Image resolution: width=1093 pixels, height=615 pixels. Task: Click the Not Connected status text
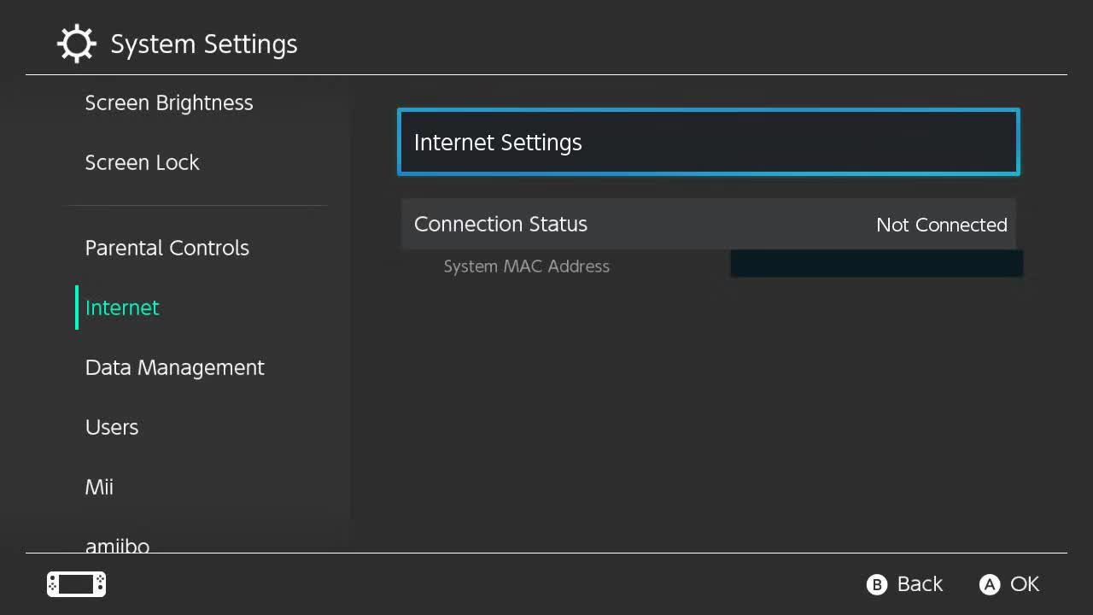(941, 225)
